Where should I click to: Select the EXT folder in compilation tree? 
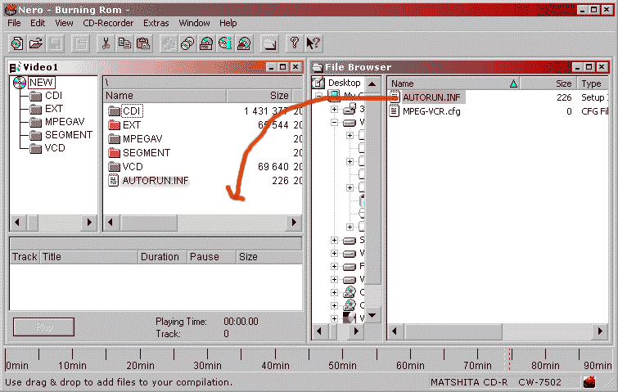[x=54, y=109]
